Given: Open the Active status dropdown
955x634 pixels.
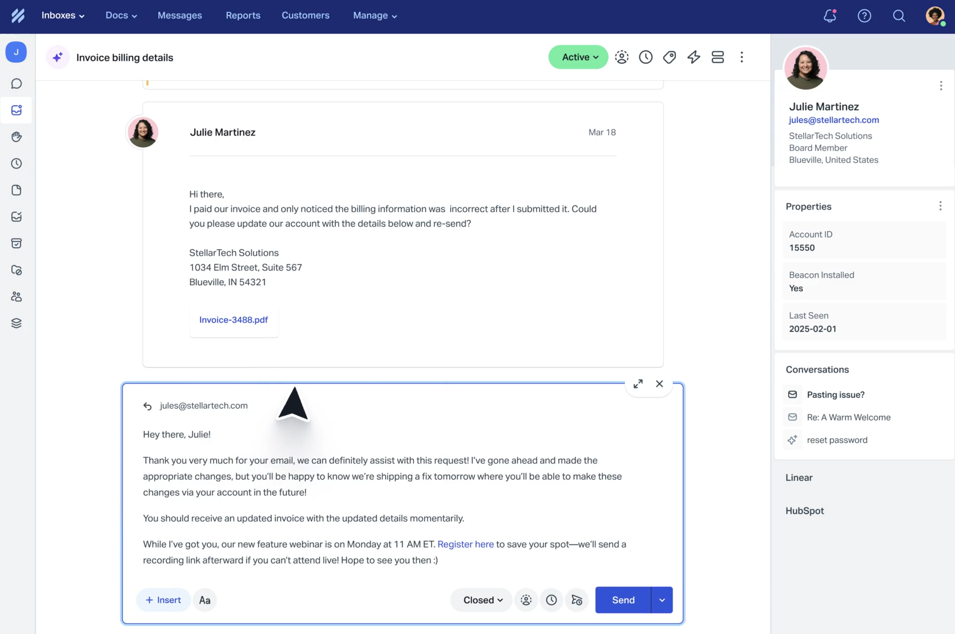Looking at the screenshot, I should 578,57.
